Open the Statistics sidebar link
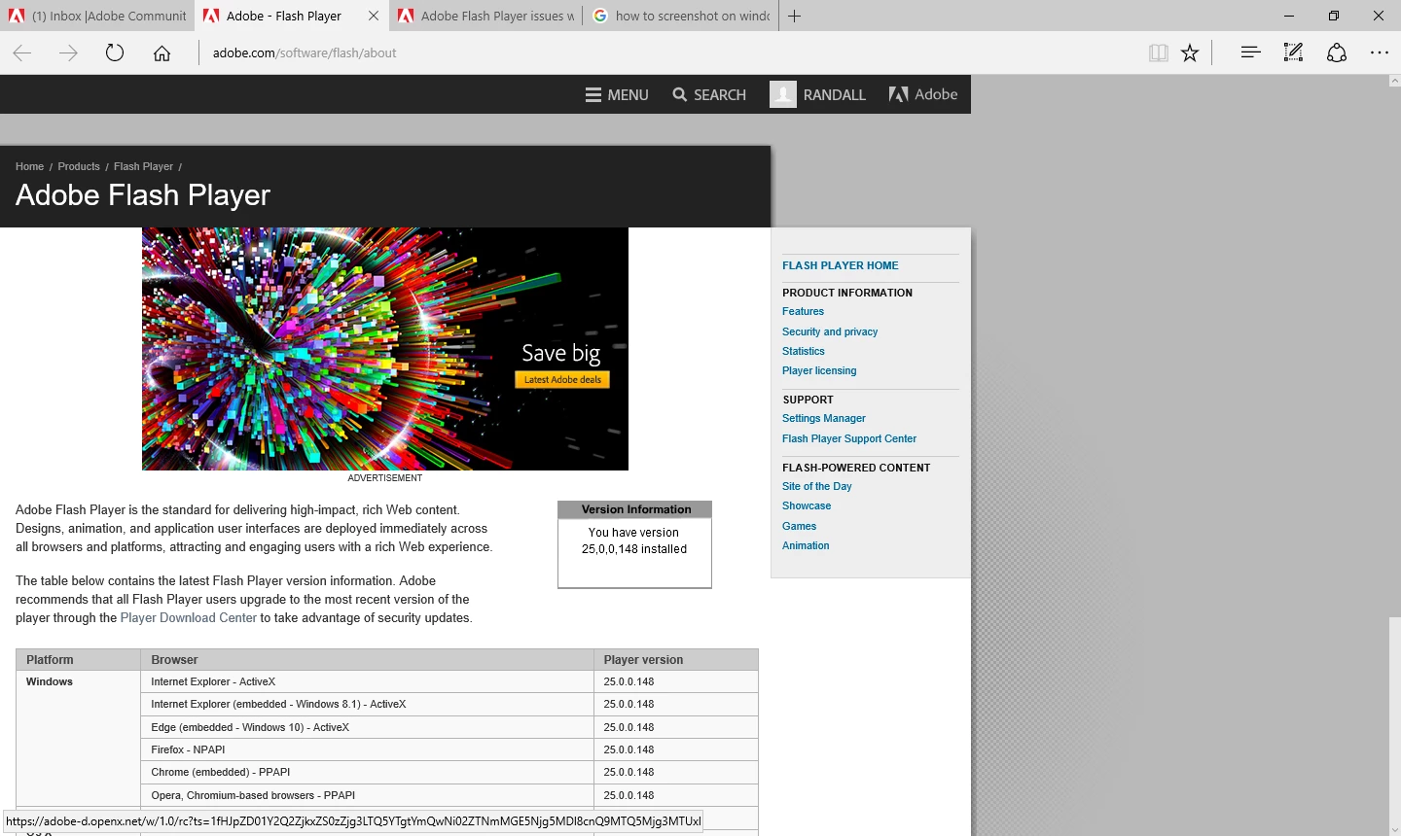Screen dimensions: 1401x836 (x=804, y=351)
